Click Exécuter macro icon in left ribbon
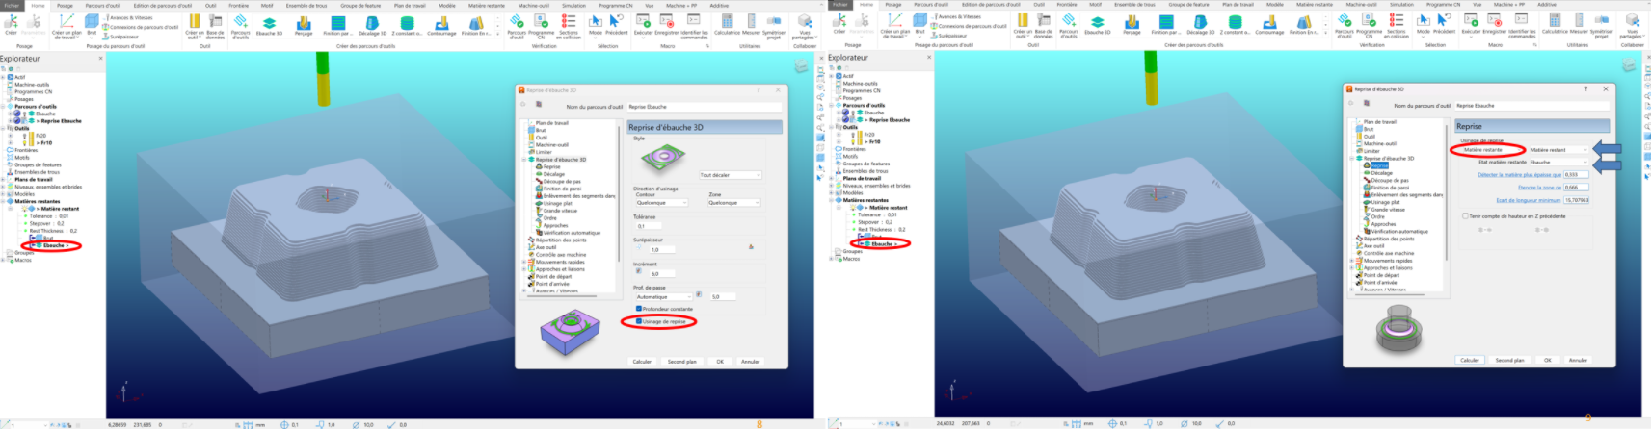The width and height of the screenshot is (1651, 429). pos(643,25)
